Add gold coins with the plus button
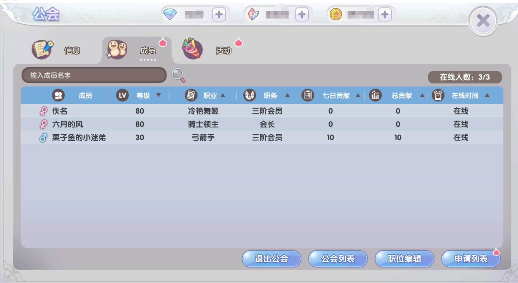 coord(384,15)
